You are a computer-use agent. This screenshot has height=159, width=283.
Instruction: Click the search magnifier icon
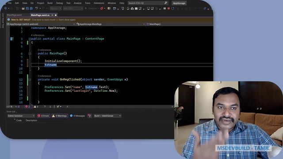pos(166,3)
